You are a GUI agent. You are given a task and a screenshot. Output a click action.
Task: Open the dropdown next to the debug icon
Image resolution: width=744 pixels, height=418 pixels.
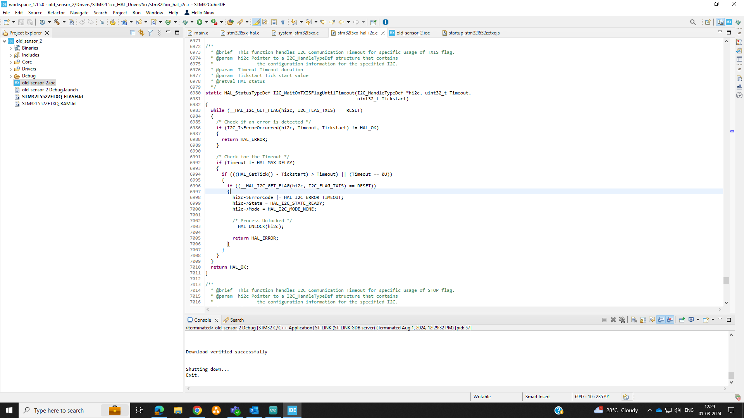coord(192,22)
